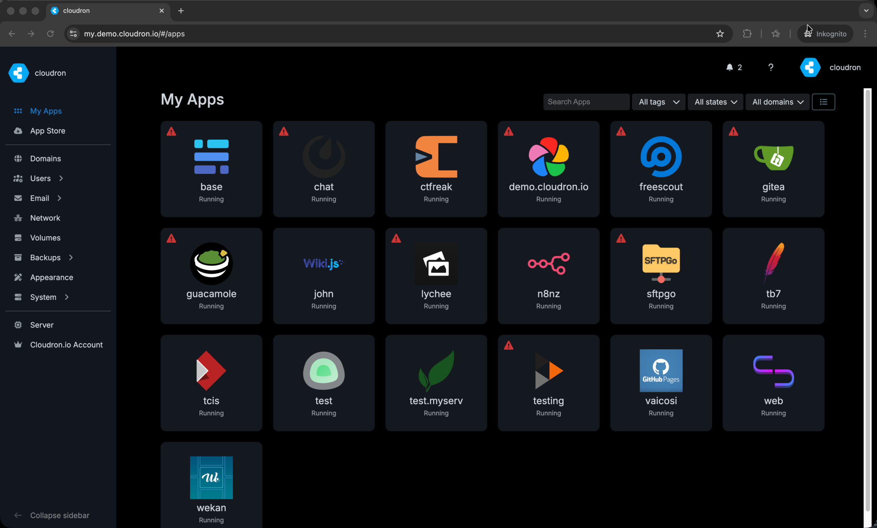Click the Search Apps field
This screenshot has width=877, height=528.
586,102
